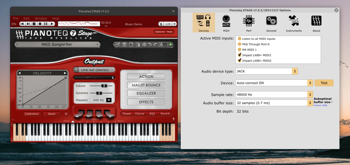Toggle the Reverb effect
The height and width of the screenshot is (165, 350).
pos(165,114)
